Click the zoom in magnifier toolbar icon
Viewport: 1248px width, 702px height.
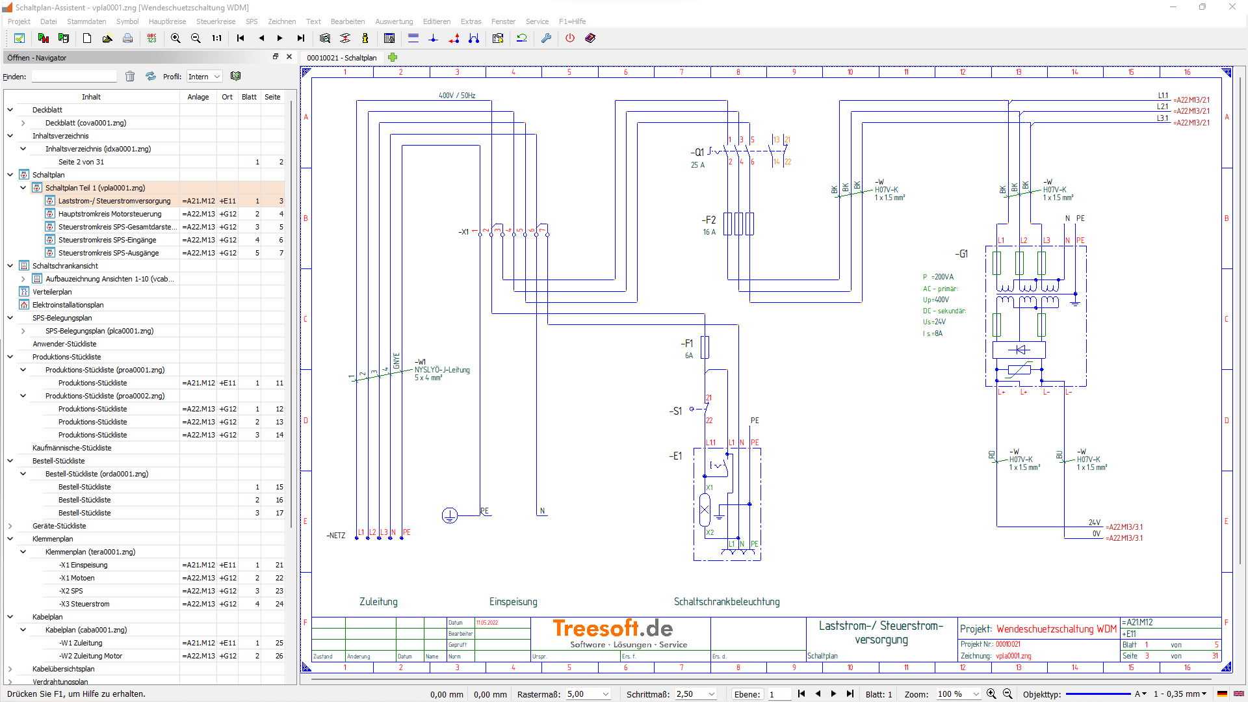pyautogui.click(x=175, y=38)
